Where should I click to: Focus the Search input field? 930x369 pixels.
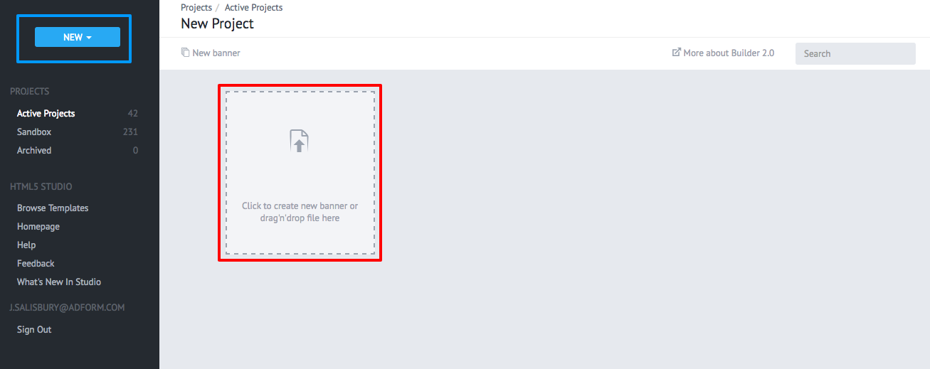pyautogui.click(x=855, y=53)
